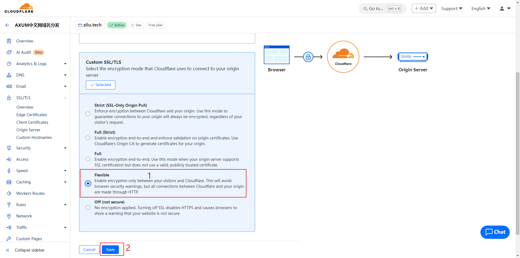Click the Beta badge beside AI Audit

point(39,52)
